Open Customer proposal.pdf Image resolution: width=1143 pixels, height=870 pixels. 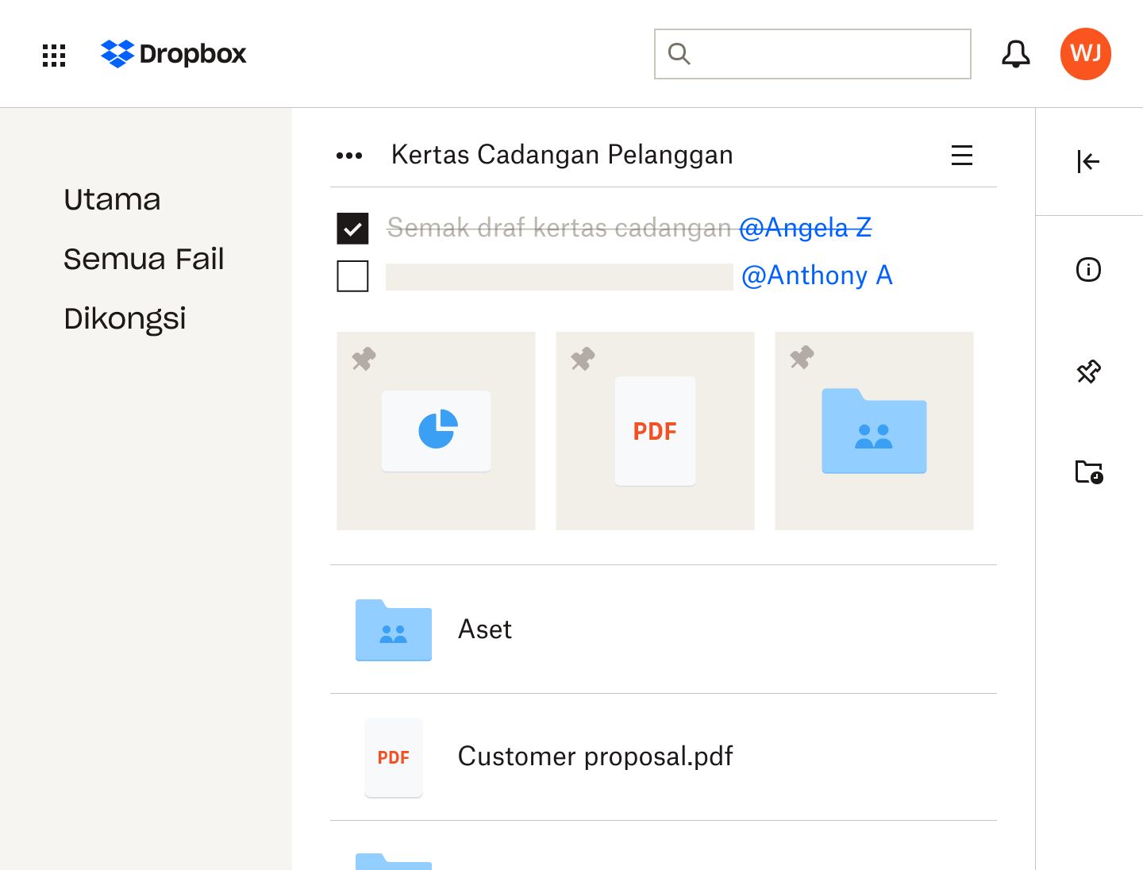coord(595,756)
